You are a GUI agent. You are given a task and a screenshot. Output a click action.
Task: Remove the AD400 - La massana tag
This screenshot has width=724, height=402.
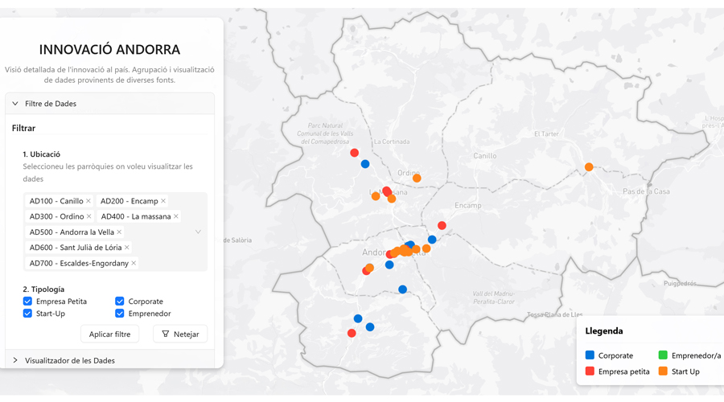point(176,216)
